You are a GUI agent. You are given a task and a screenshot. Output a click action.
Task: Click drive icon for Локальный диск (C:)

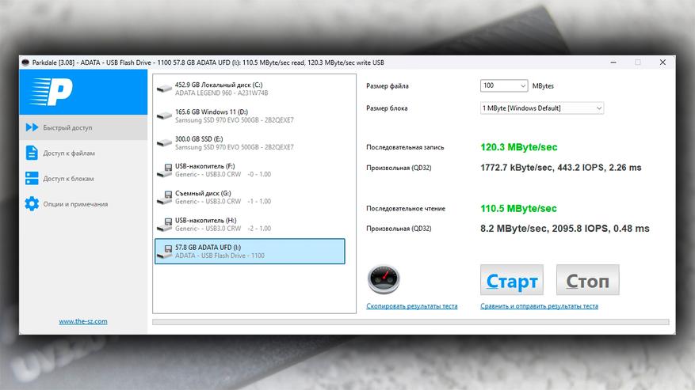click(165, 89)
